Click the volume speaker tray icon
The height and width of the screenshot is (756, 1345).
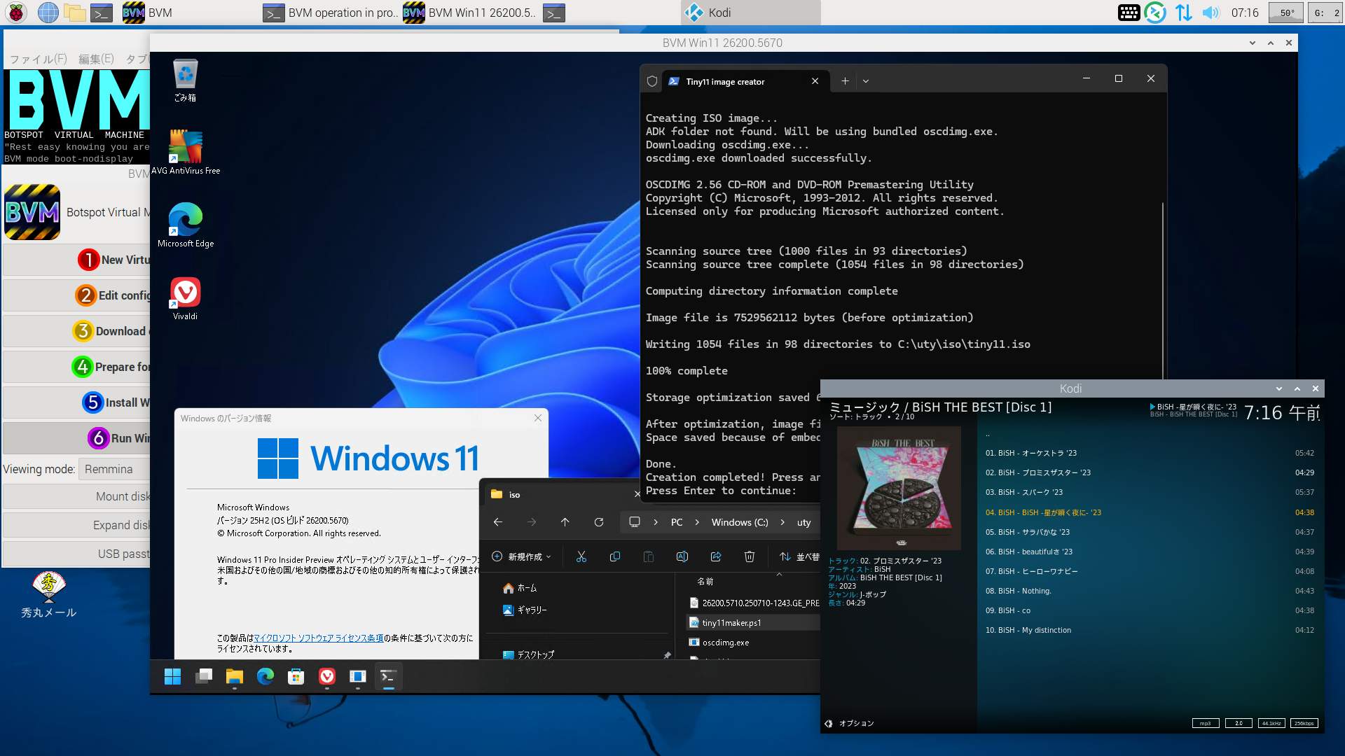coord(1210,12)
